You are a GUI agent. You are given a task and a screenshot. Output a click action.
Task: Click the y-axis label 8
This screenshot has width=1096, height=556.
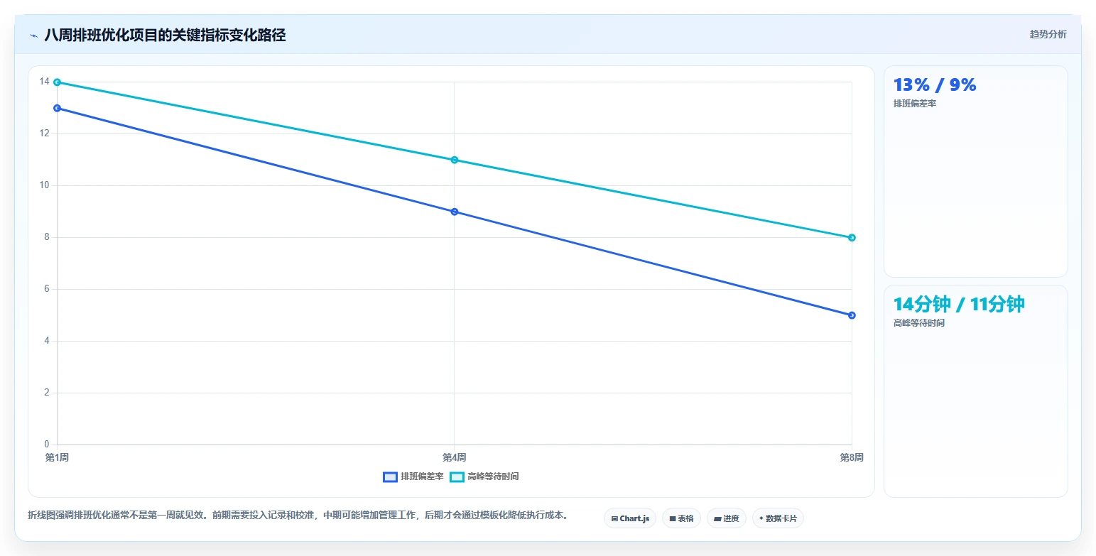point(47,237)
